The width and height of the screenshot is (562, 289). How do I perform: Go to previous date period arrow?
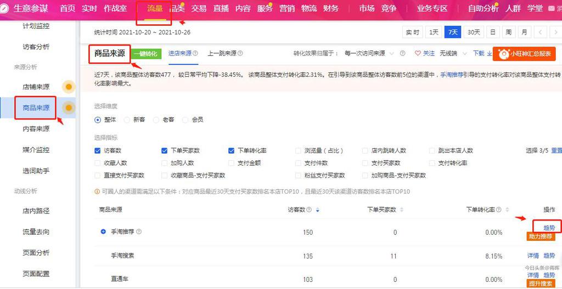tap(540, 32)
